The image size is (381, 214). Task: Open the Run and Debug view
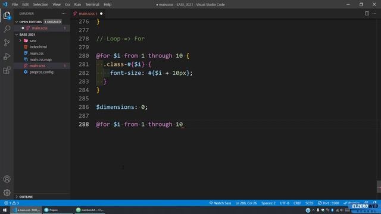click(7, 56)
